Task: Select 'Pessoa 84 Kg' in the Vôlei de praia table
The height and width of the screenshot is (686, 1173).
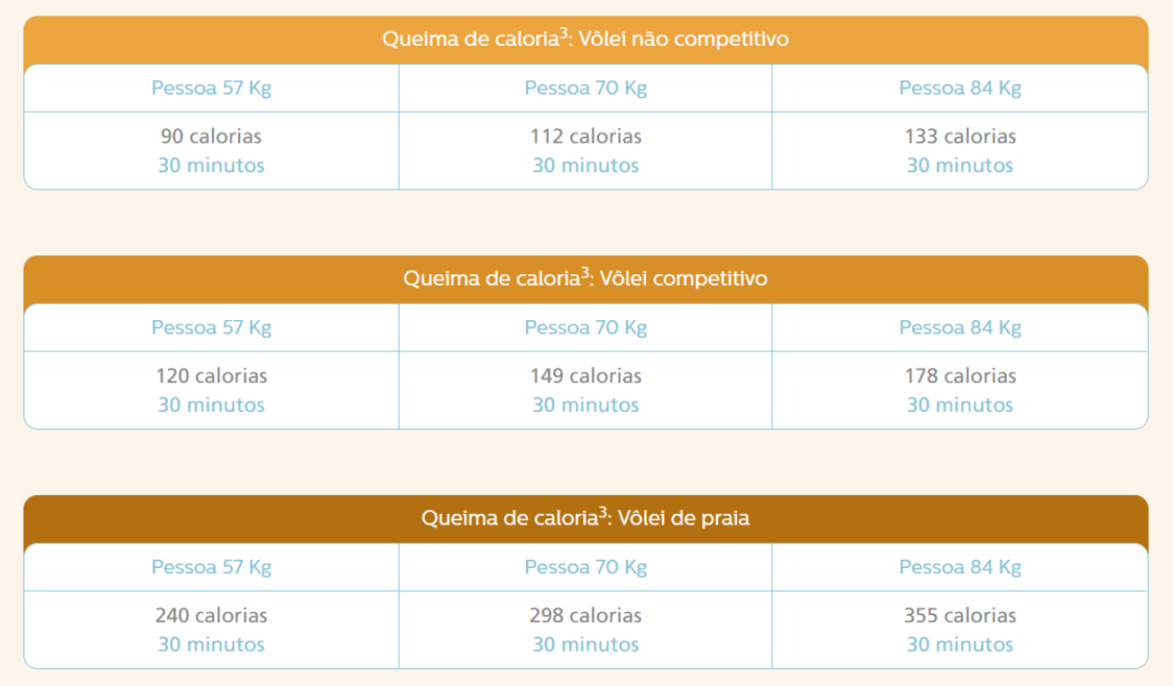Action: [x=960, y=568]
